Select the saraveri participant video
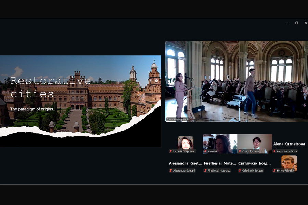The image size is (308, 205). click(x=220, y=143)
